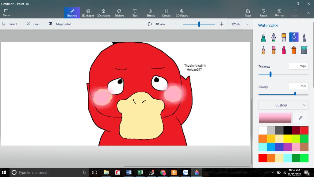Image resolution: width=314 pixels, height=177 pixels.
Task: Select the Crayon tool
Action: click(284, 50)
